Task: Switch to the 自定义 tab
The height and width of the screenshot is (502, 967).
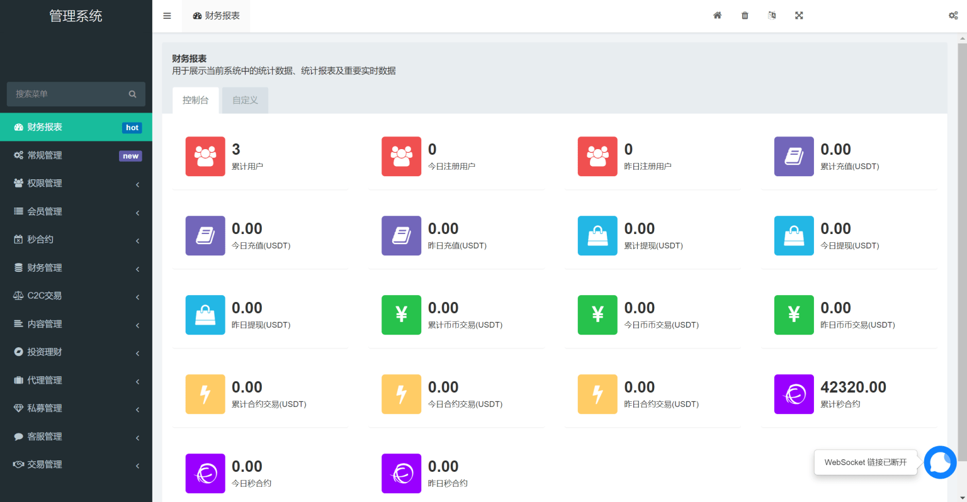Action: click(x=245, y=100)
